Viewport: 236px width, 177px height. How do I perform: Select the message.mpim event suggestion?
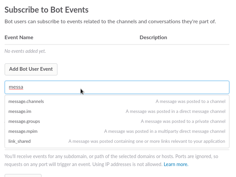point(23,131)
